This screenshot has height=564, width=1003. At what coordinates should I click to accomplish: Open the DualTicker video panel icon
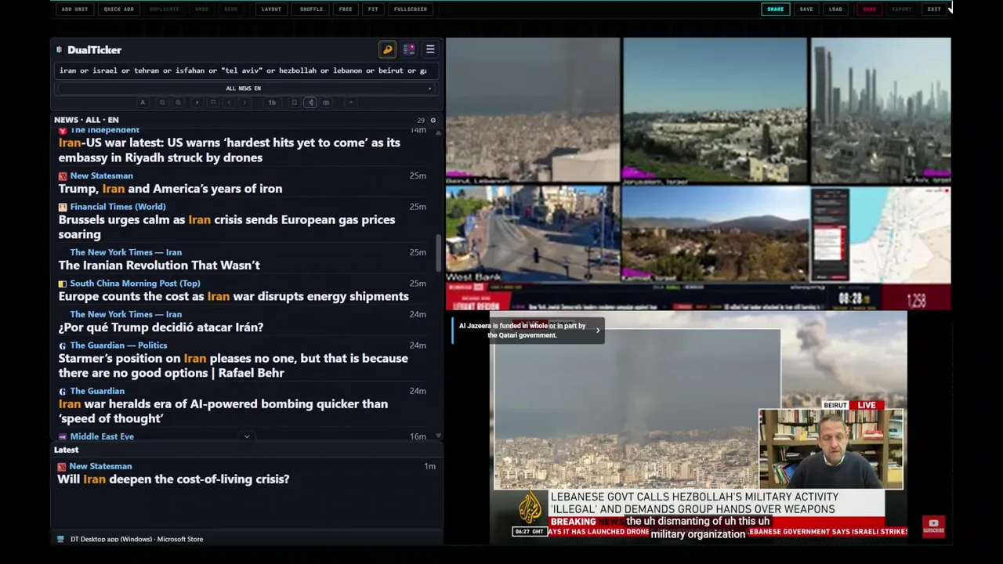[409, 49]
